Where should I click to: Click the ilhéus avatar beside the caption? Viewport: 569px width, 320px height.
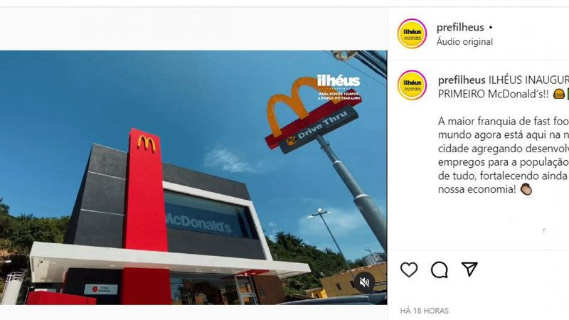412,85
